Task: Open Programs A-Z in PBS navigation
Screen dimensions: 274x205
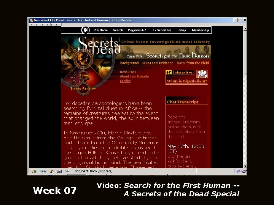Action: coord(137,30)
